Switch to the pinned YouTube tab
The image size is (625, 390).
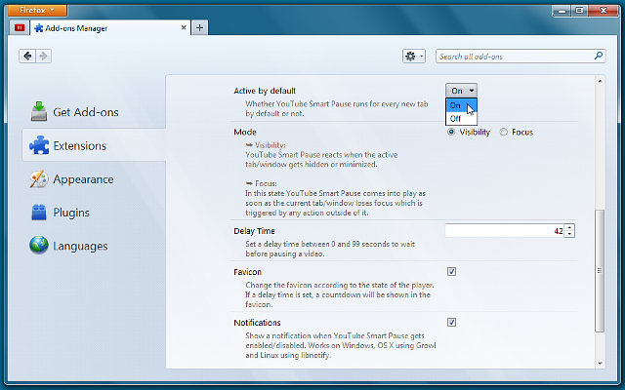pos(20,28)
